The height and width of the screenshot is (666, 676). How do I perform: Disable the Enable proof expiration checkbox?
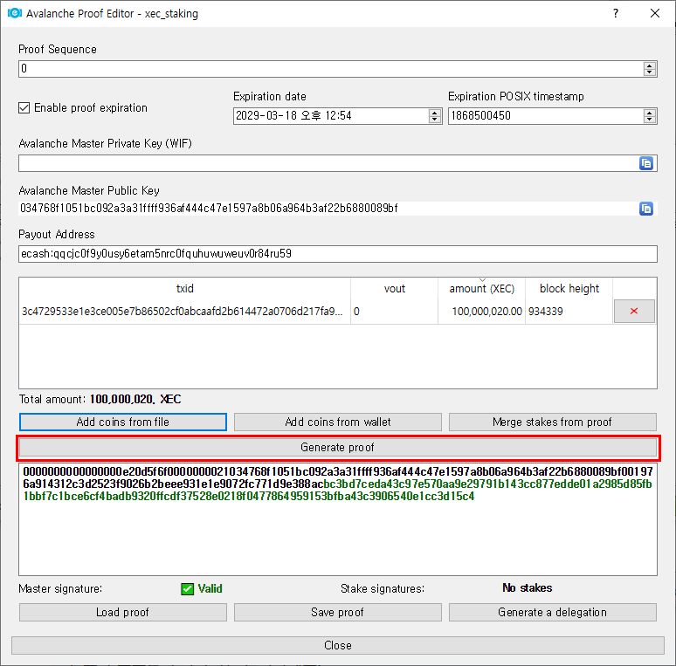click(24, 108)
